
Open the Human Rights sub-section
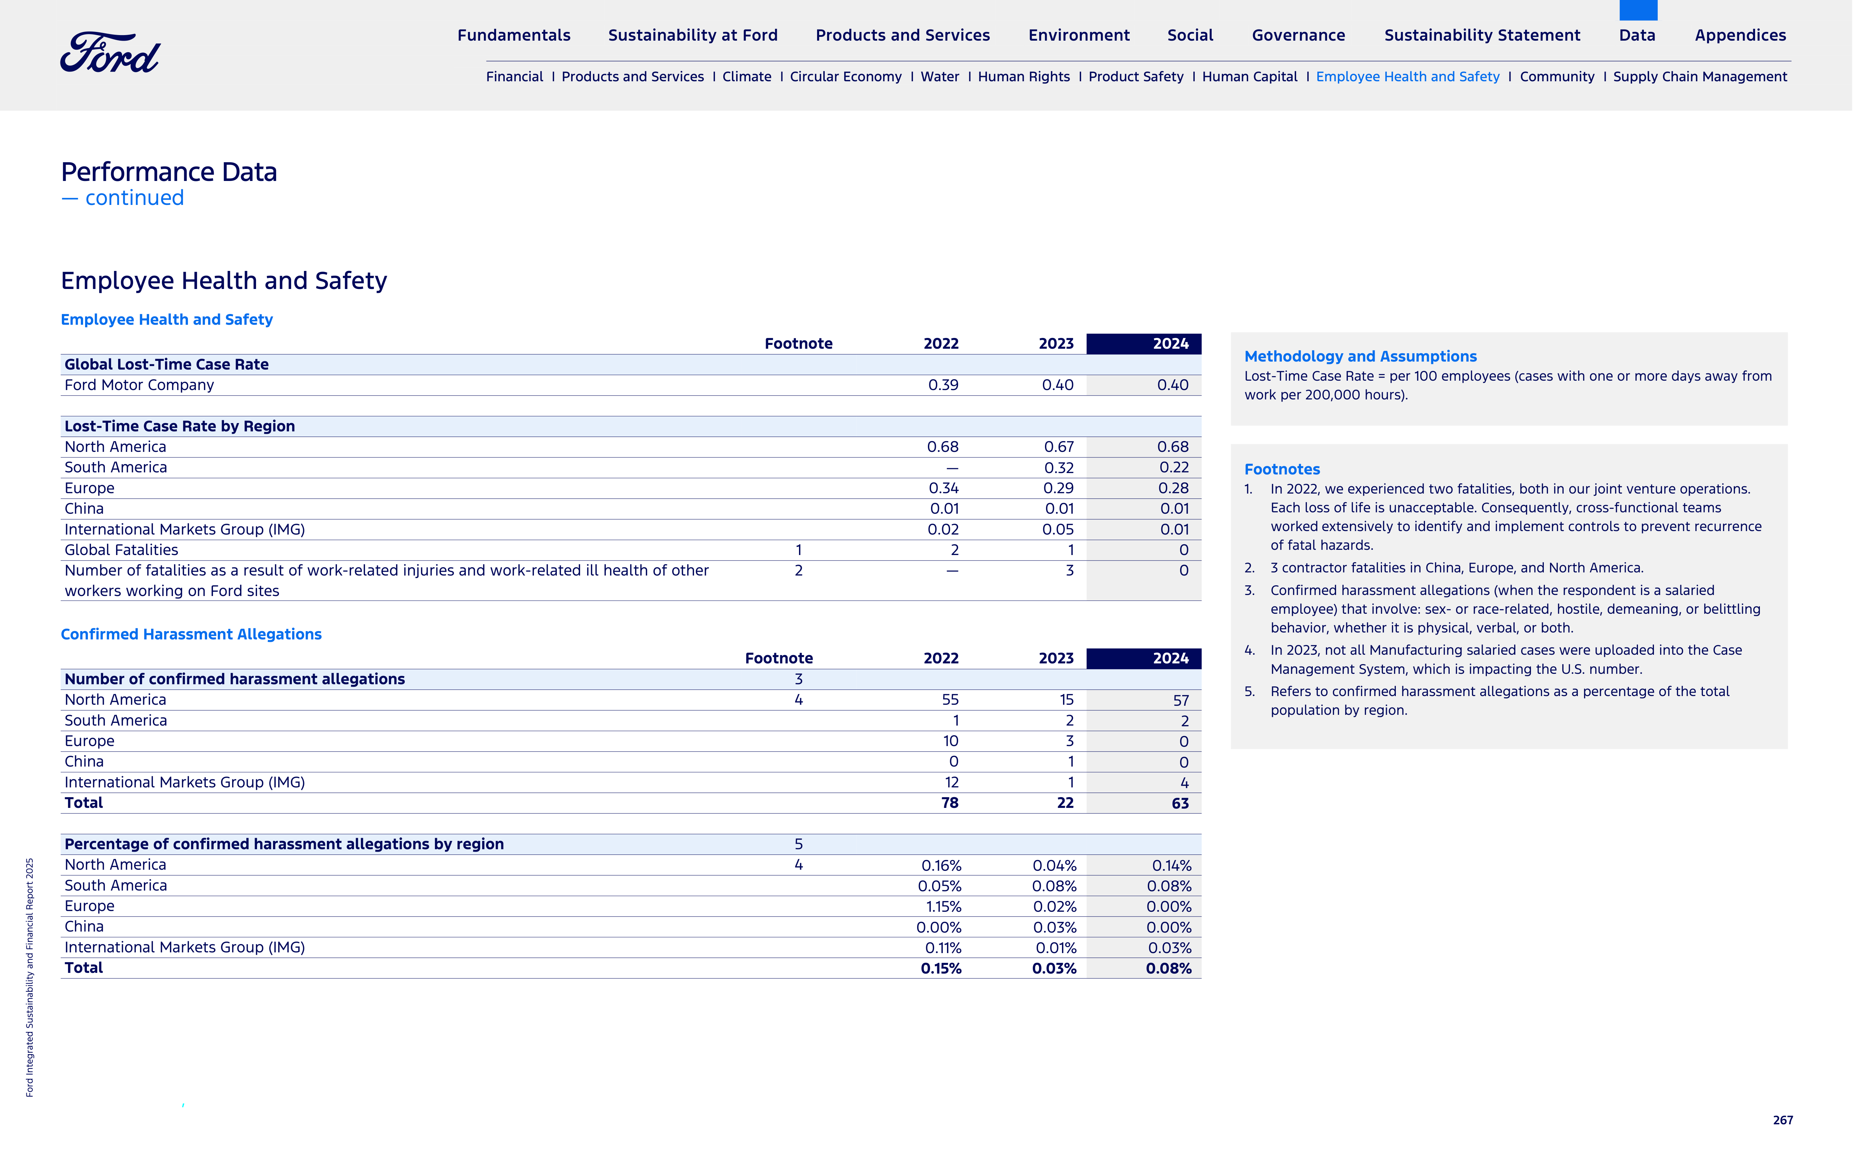coord(1024,77)
